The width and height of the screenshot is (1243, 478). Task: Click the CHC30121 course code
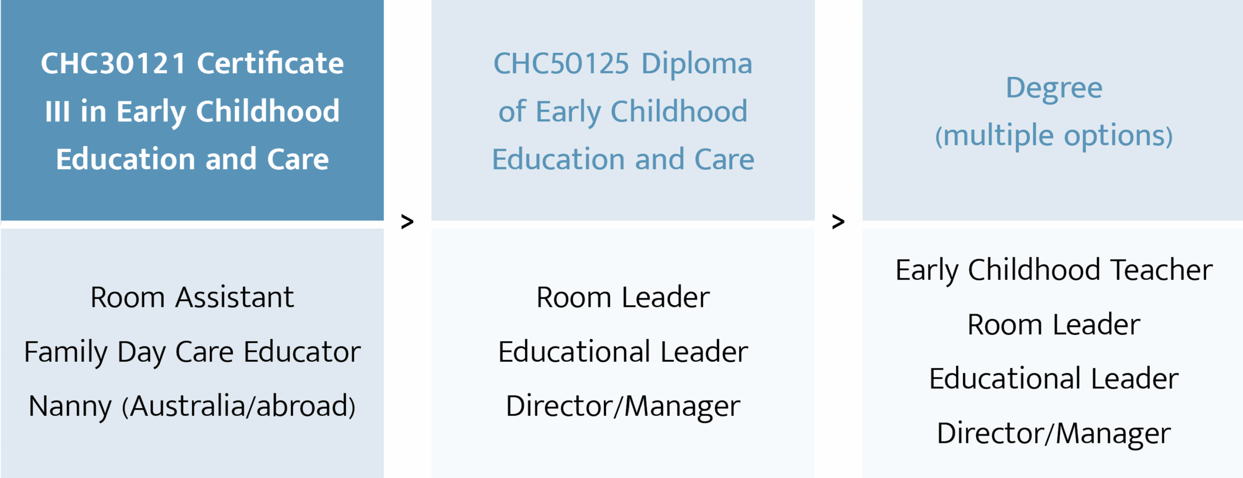(x=113, y=63)
